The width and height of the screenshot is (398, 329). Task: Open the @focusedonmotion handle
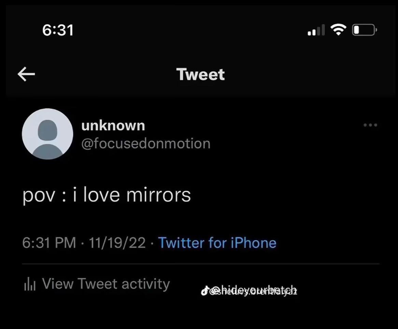(x=146, y=144)
